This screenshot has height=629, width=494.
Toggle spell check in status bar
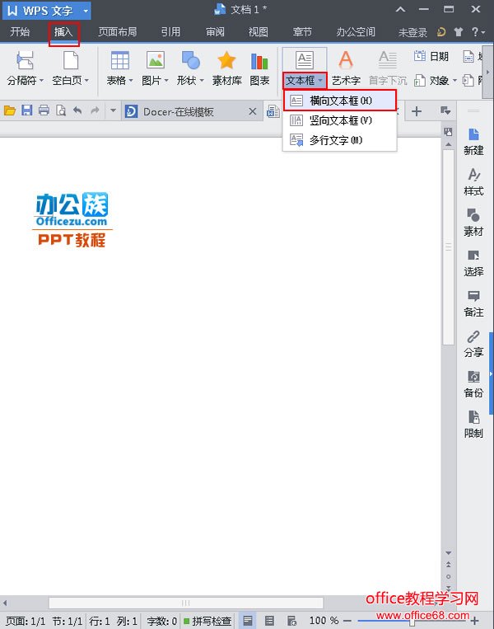click(x=207, y=621)
